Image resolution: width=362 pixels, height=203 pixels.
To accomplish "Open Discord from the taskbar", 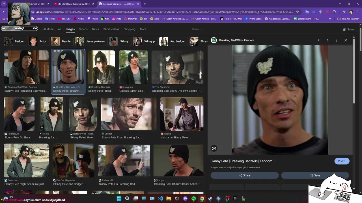I will pos(185,198).
